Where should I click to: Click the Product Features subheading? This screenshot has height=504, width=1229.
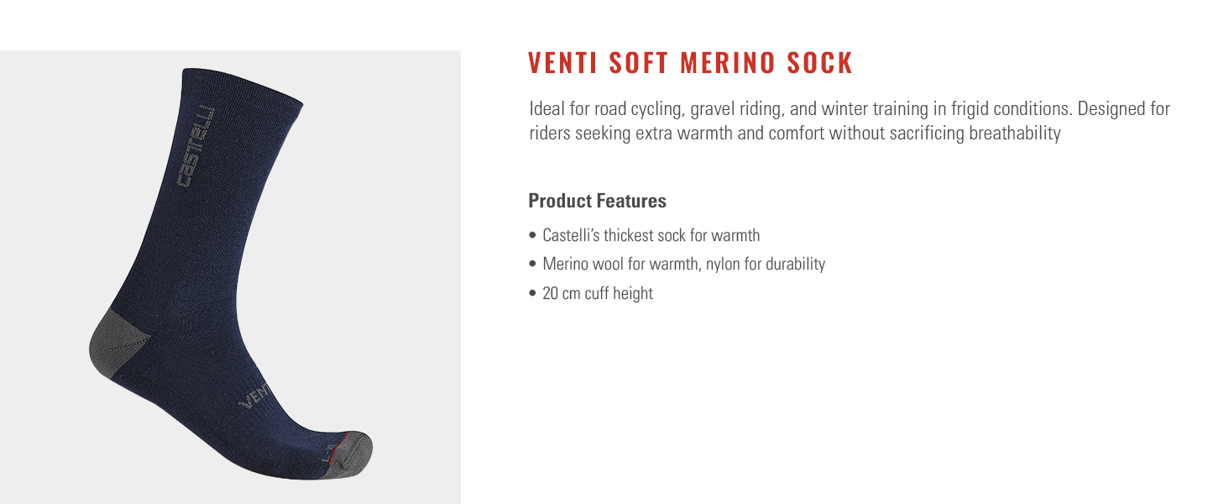click(x=597, y=201)
